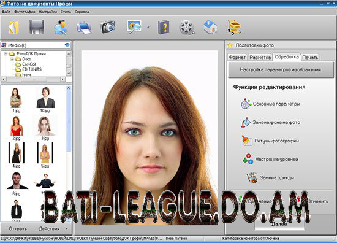Click thumbnail list scroll up arrow
The height and width of the screenshot is (243, 337).
[x=69, y=88]
